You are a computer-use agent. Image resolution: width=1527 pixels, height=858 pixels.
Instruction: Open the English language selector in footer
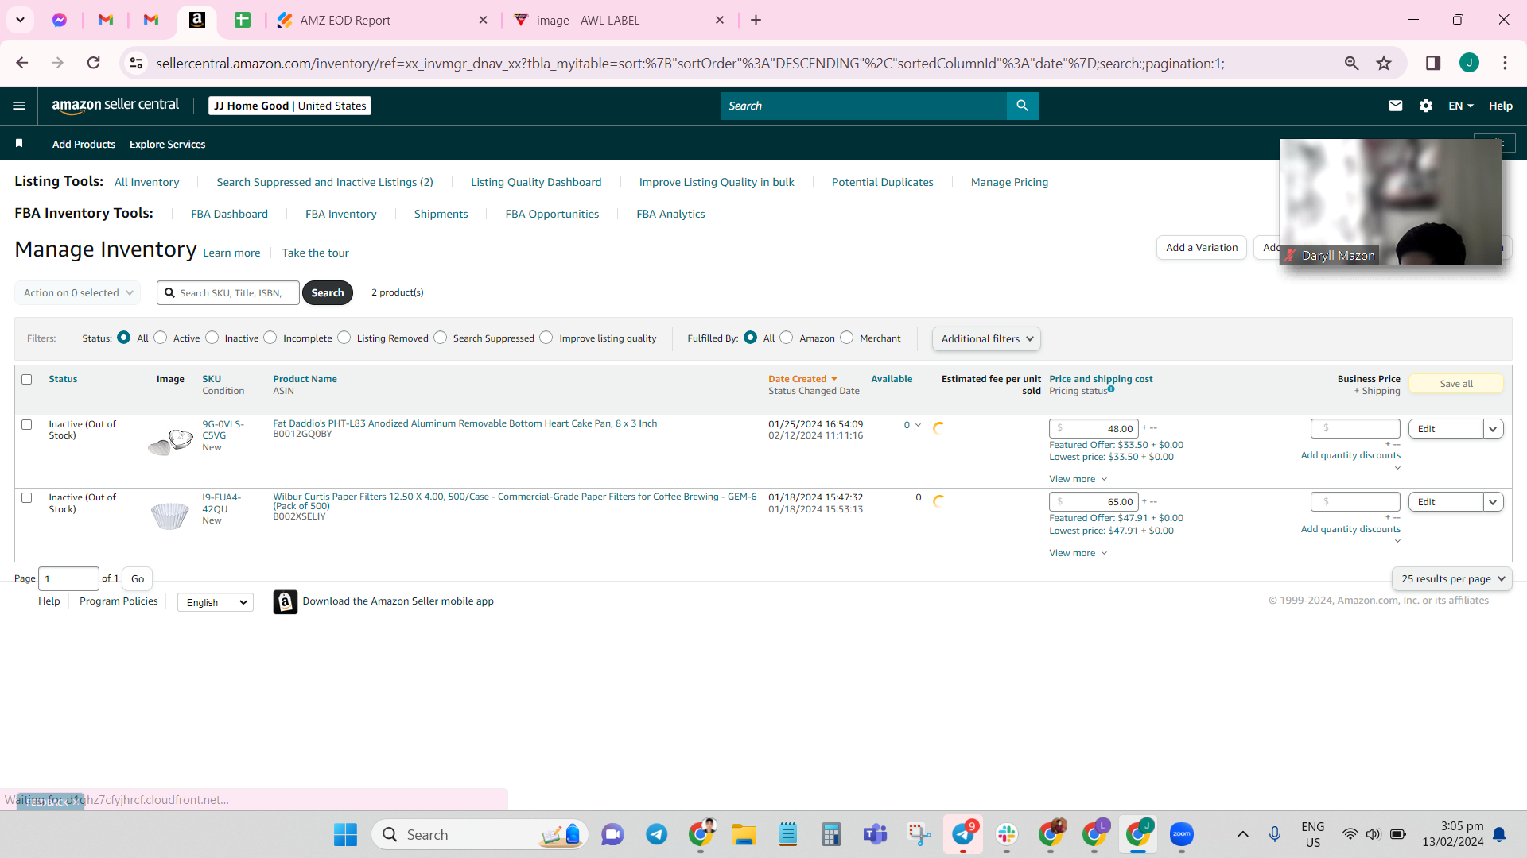coord(216,602)
